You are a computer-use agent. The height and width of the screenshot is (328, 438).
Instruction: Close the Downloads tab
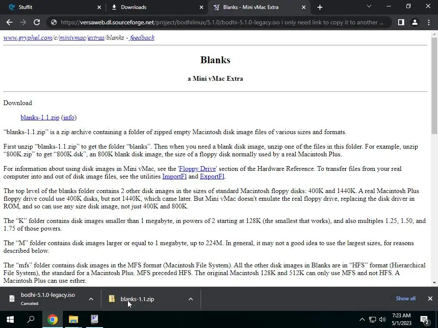pyautogui.click(x=201, y=7)
